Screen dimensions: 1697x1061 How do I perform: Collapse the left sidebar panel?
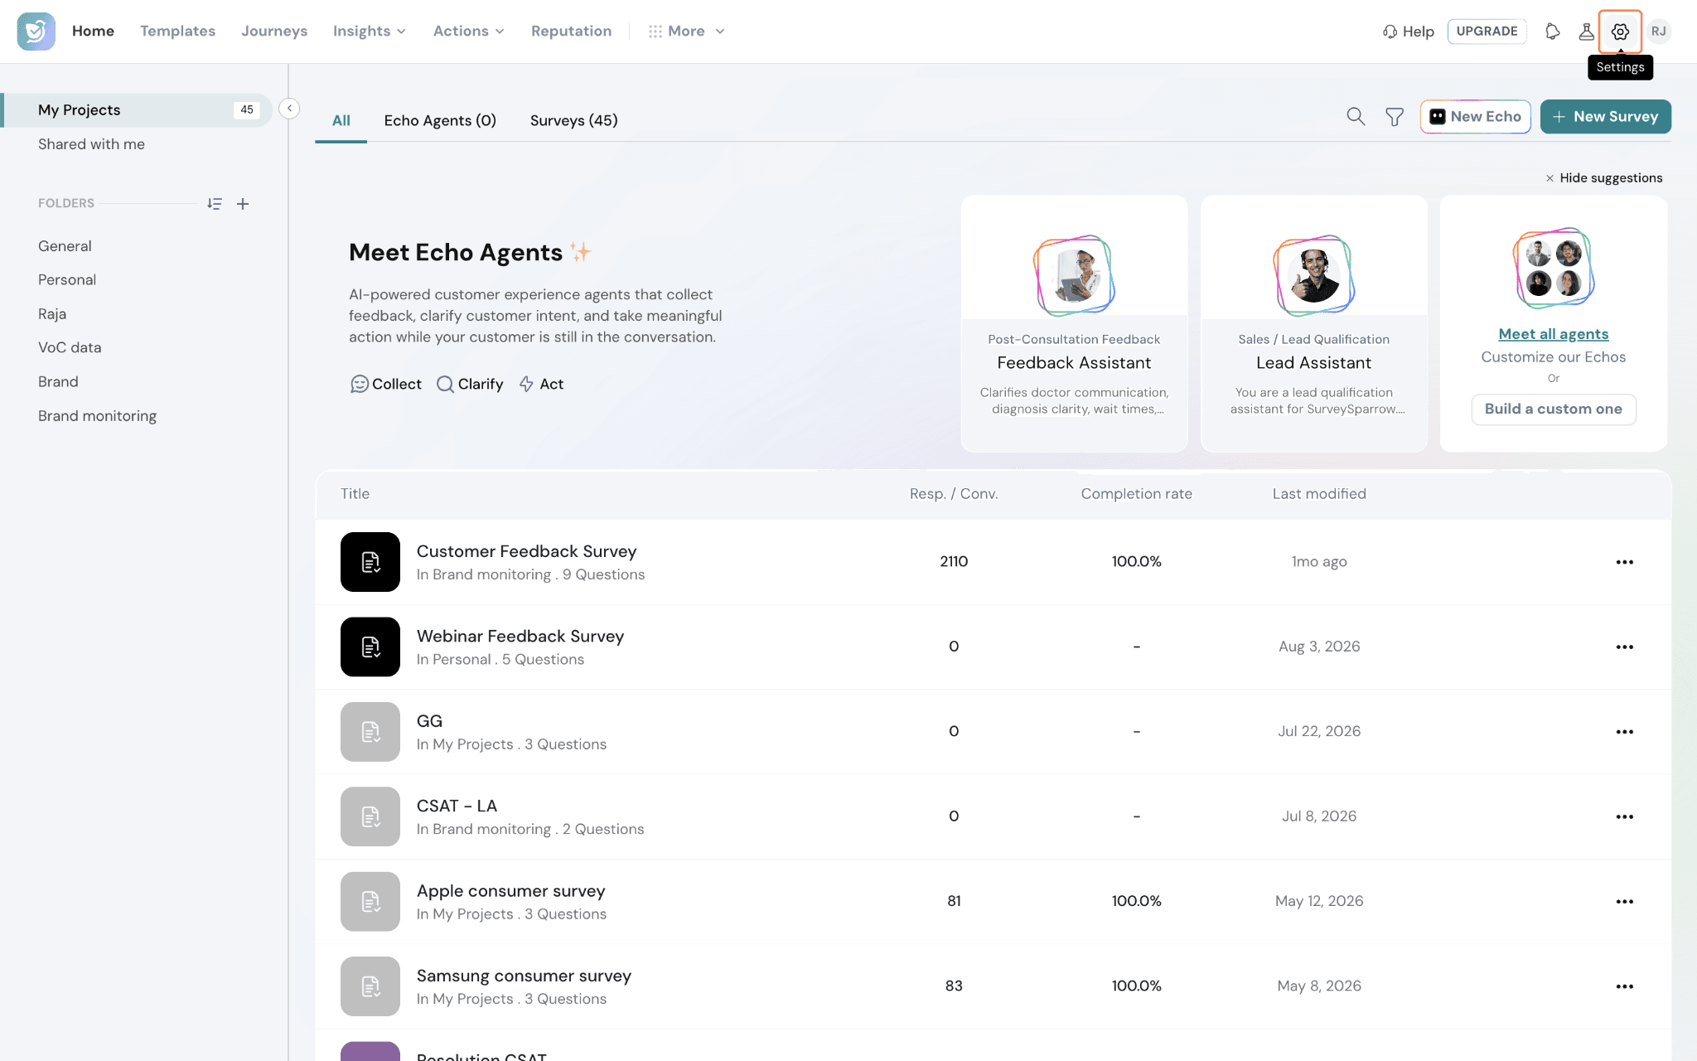coord(289,109)
